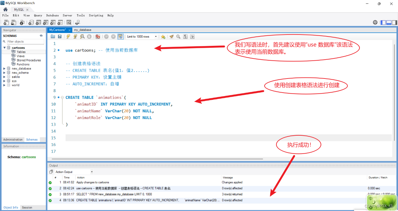Create a new SQL tab icon

pyautogui.click(x=6, y=22)
